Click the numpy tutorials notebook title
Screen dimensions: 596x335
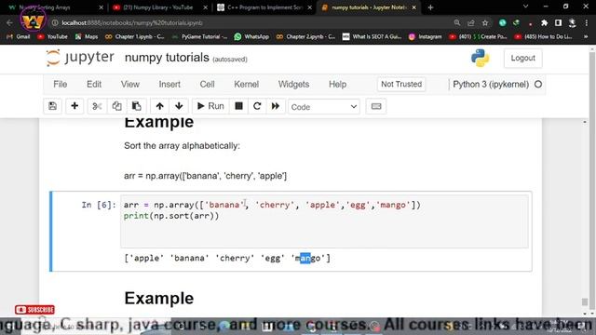coord(167,58)
